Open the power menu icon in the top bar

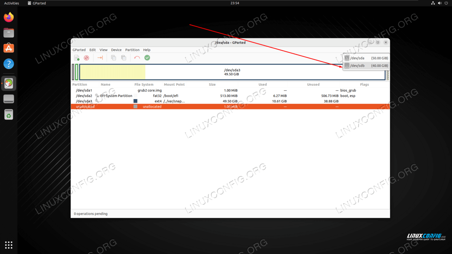pos(446,3)
